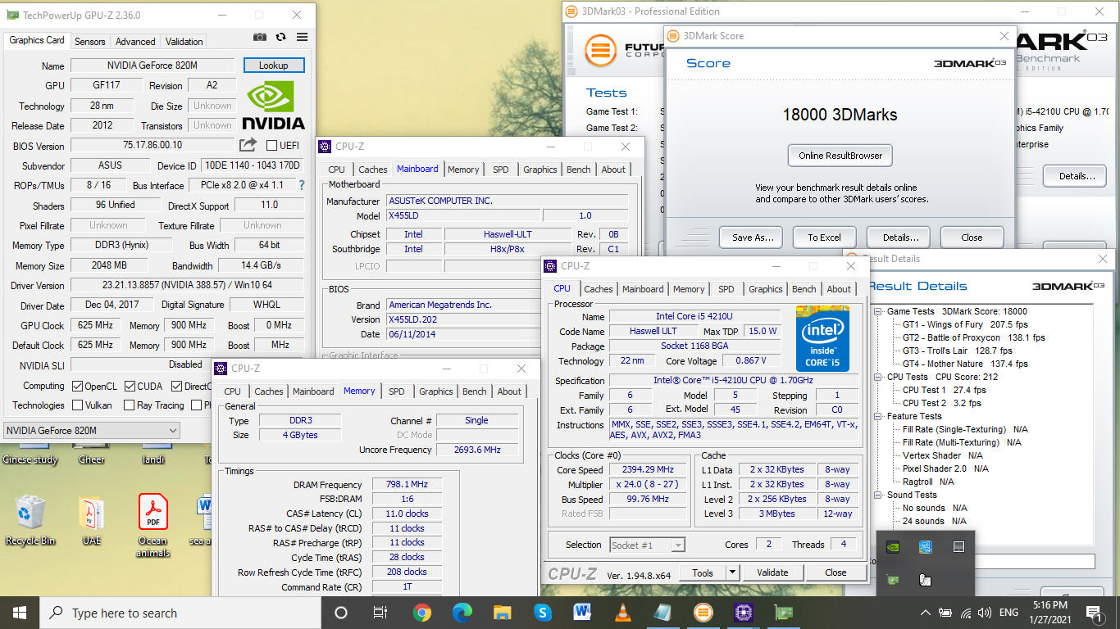This screenshot has width=1120, height=629.
Task: Open the NVIDIA GeForce 820M GPU dropdown
Action: pos(91,431)
